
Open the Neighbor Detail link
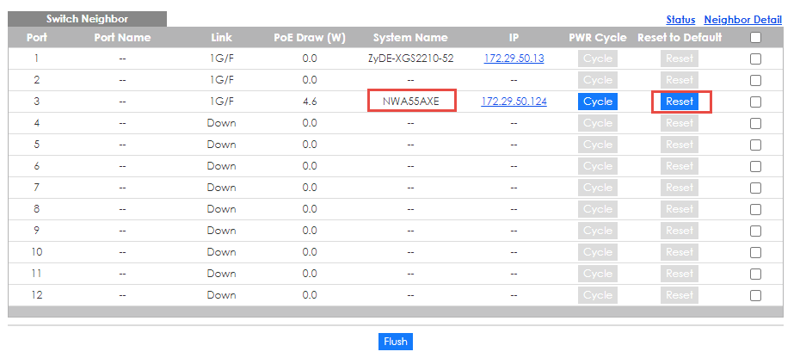742,19
